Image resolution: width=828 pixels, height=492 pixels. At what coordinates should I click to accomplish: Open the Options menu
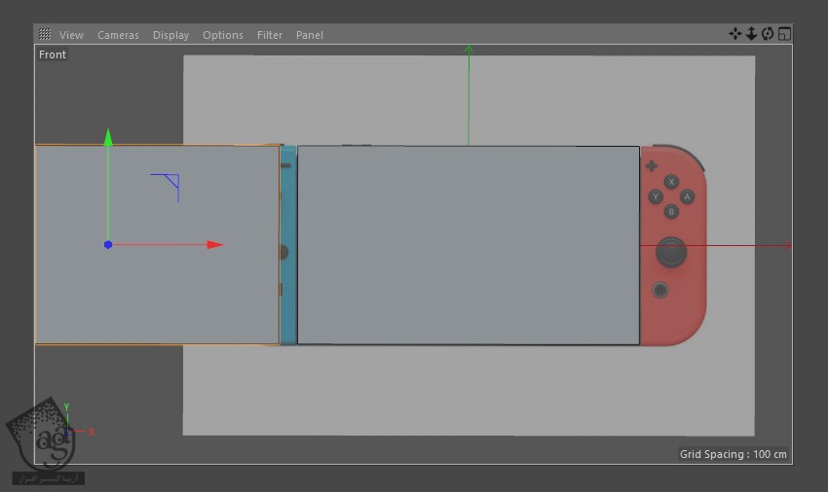coord(223,35)
